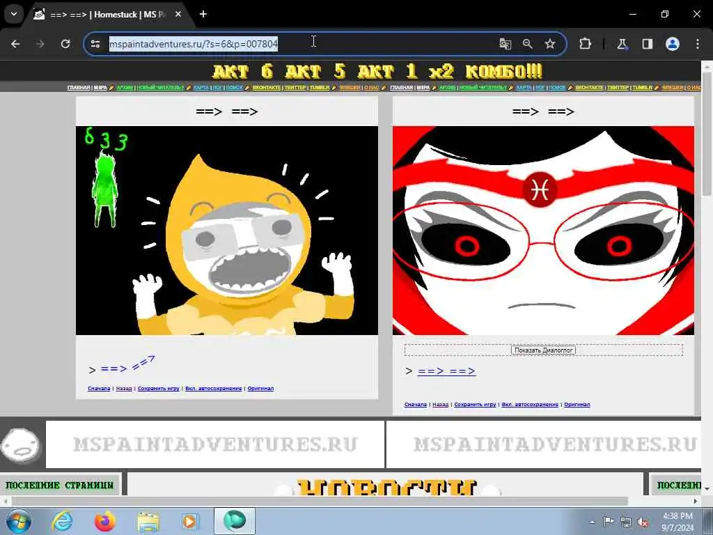Launch Internet Explorer from taskbar
This screenshot has width=713, height=535.
point(62,521)
